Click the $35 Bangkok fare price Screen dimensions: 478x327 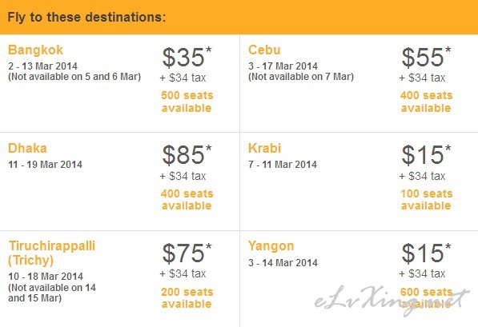pyautogui.click(x=187, y=57)
